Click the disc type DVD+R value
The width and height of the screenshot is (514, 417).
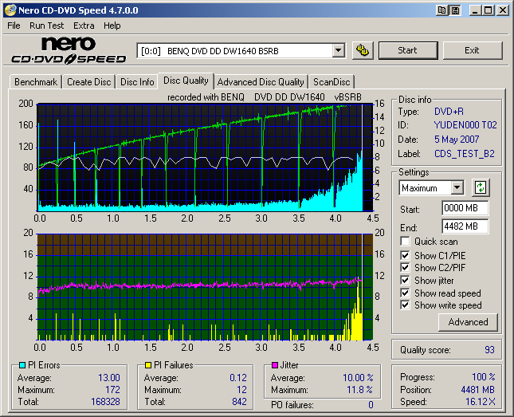tap(449, 112)
